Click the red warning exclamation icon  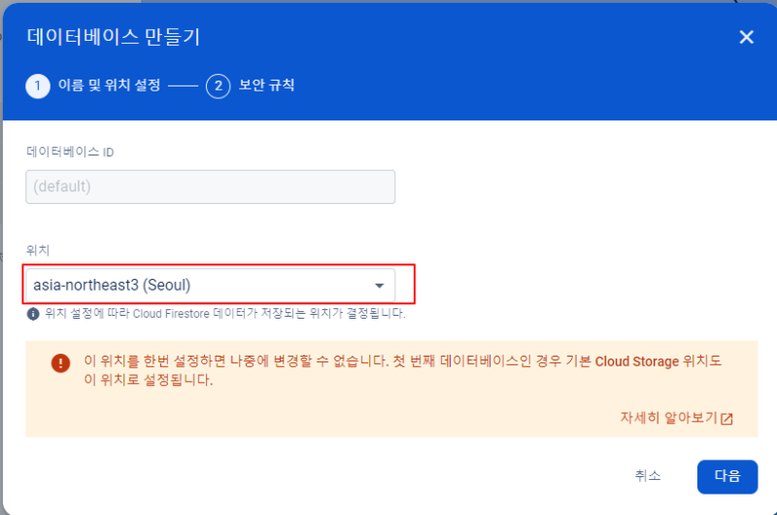(x=60, y=362)
